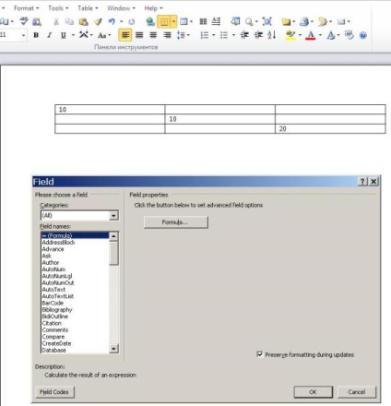Viewport: 391px width, 406px height.
Task: Toggle Preserve formatting during updates checkbox
Action: [x=260, y=354]
